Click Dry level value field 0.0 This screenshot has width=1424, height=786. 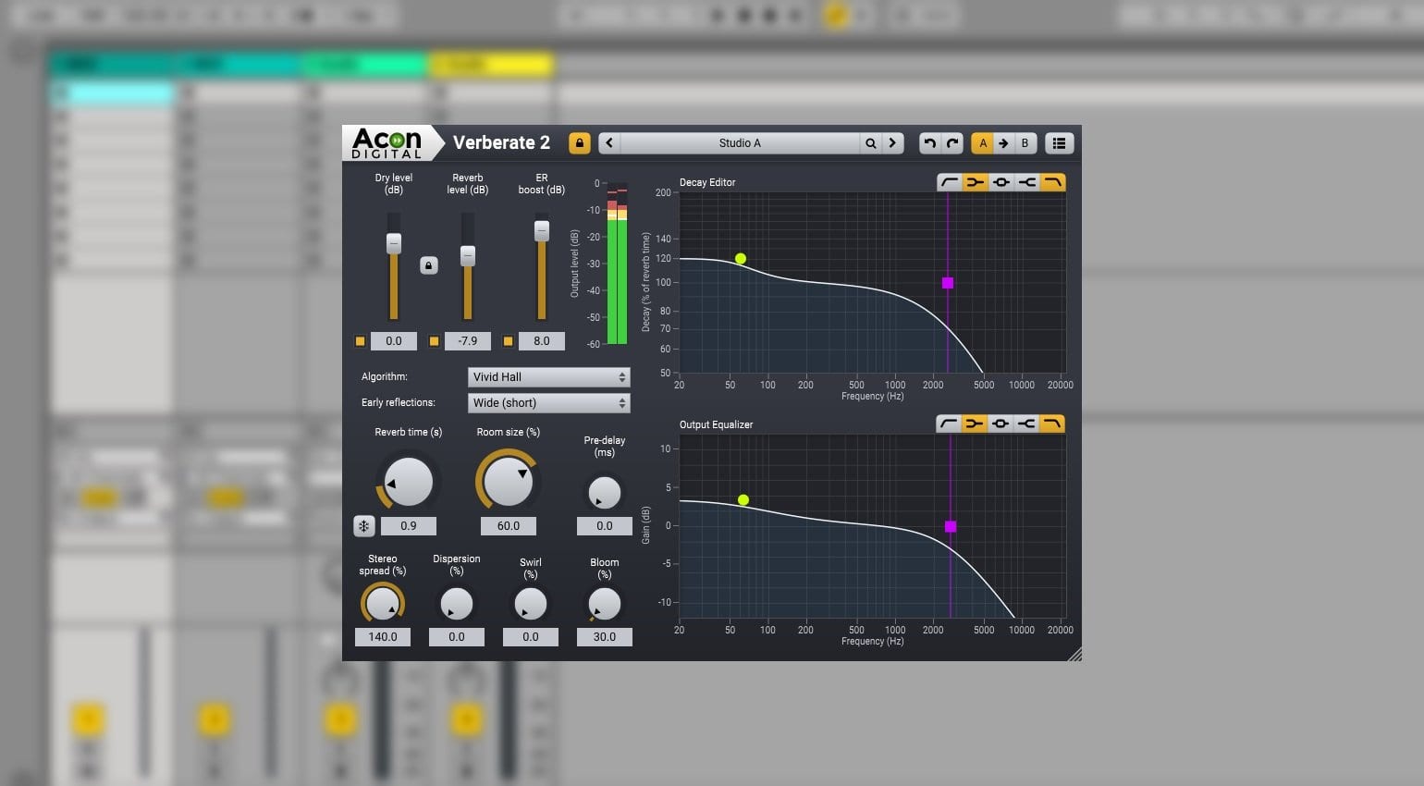pos(394,341)
